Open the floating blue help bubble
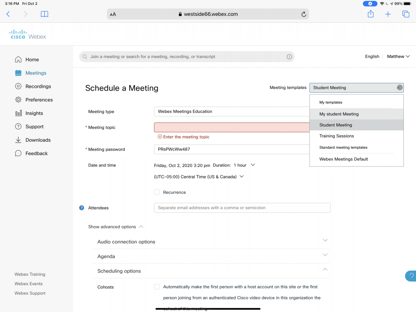This screenshot has height=312, width=416. tap(411, 276)
